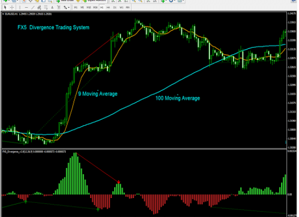Viewport: 299px width, 217px height.
Task: Choose the text label 'T' tool
Action: click(59, 8)
